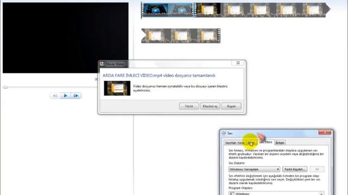Select the blue first clip in timeline

pyautogui.click(x=167, y=10)
